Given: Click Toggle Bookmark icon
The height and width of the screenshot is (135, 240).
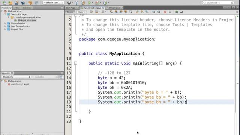Looking at the screenshot, I should (147, 12).
